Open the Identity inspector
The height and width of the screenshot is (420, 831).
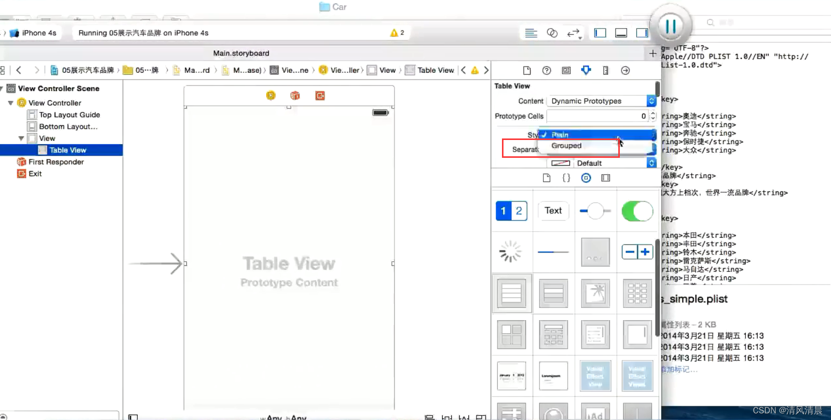click(566, 70)
